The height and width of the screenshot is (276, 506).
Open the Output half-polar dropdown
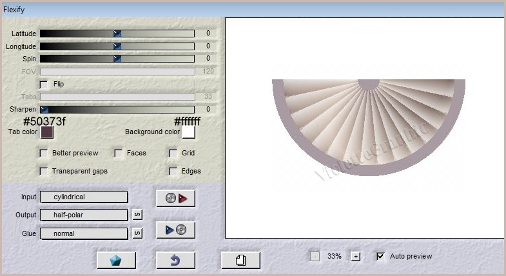point(84,215)
